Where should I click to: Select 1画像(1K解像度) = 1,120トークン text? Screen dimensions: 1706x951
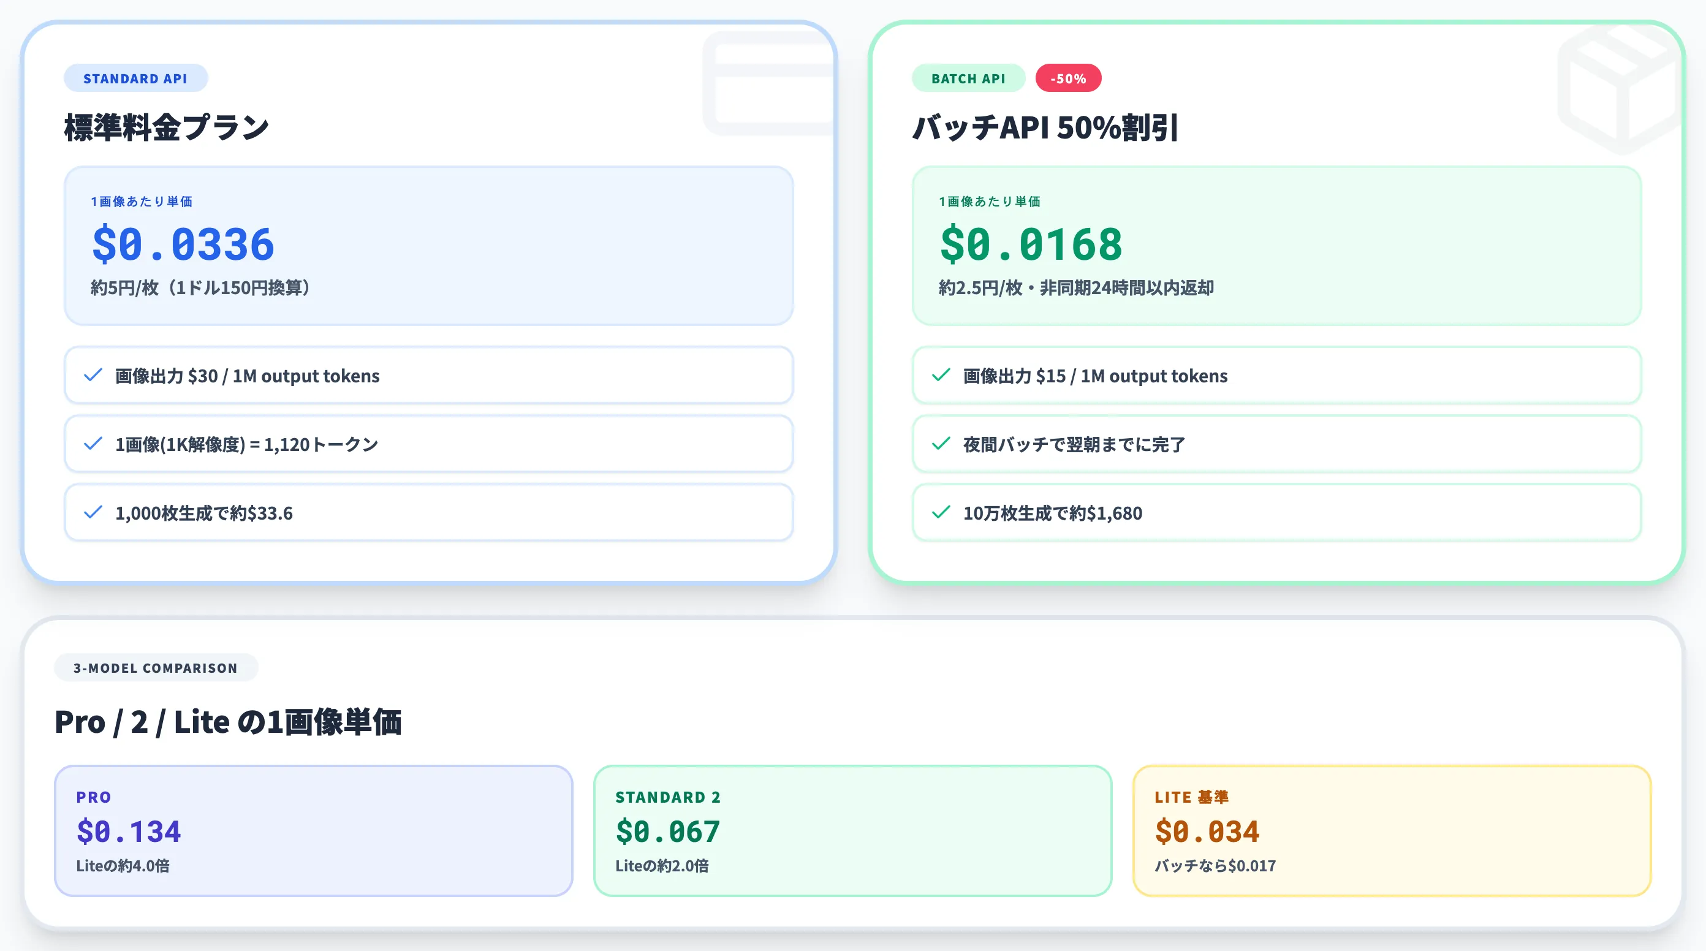click(246, 444)
